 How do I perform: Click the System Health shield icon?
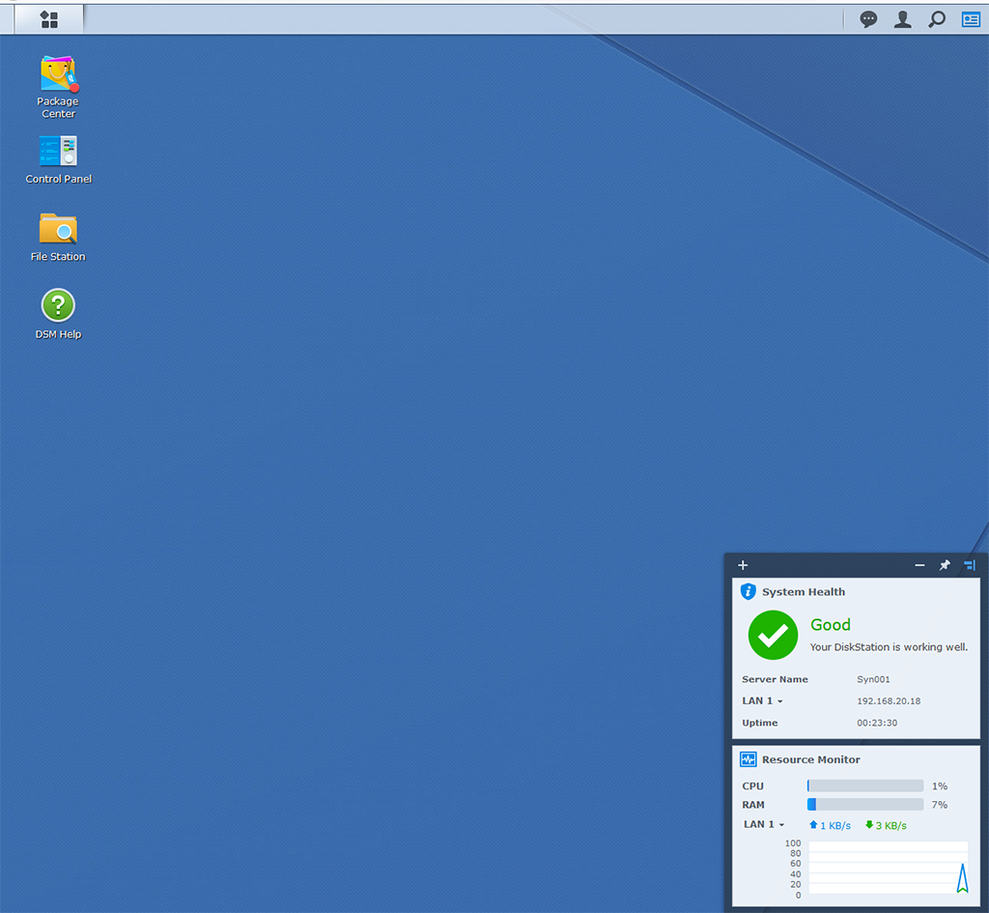coord(747,591)
